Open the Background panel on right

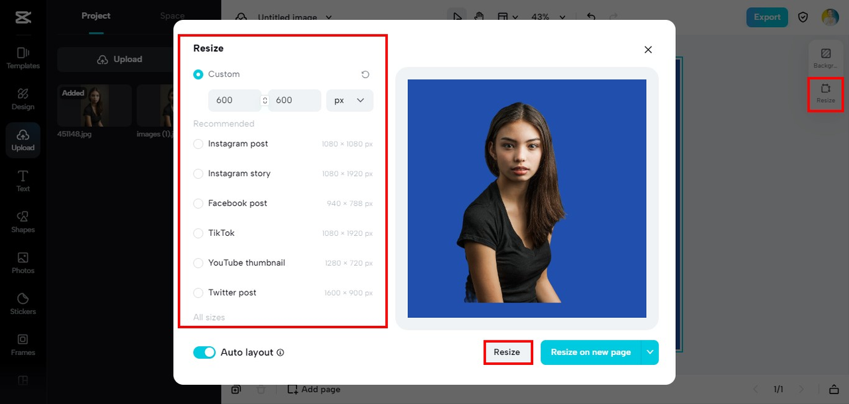[826, 58]
